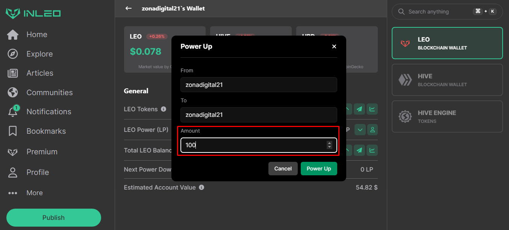Click the Estimated Account Value label

pyautogui.click(x=160, y=187)
